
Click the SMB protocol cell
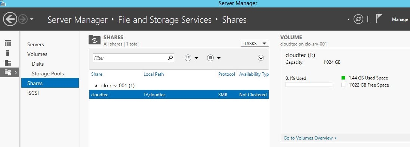(223, 95)
